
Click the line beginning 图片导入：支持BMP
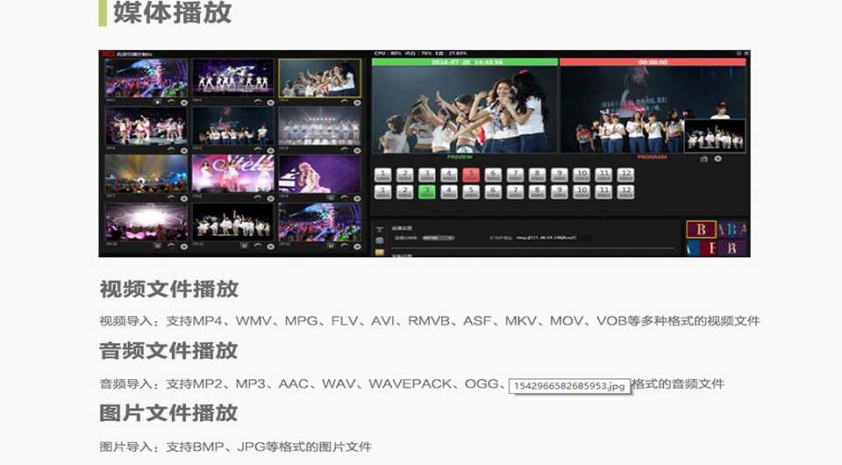[x=236, y=447]
